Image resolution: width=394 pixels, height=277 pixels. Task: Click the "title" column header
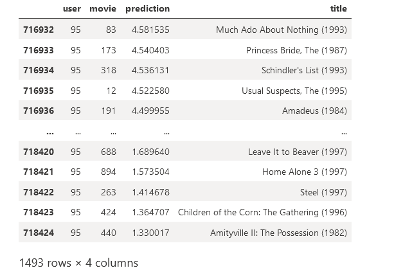338,9
